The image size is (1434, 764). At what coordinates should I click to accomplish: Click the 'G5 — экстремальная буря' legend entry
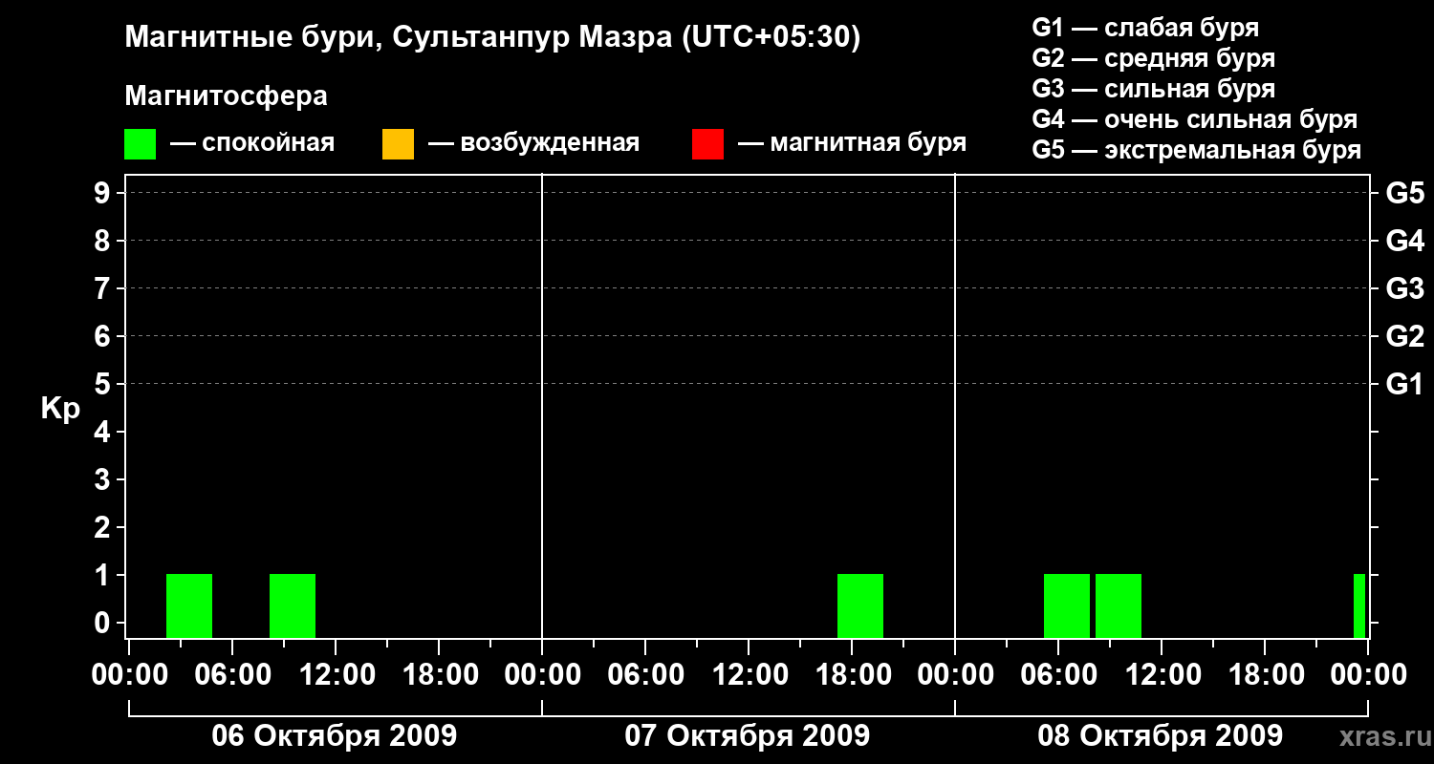[1197, 150]
